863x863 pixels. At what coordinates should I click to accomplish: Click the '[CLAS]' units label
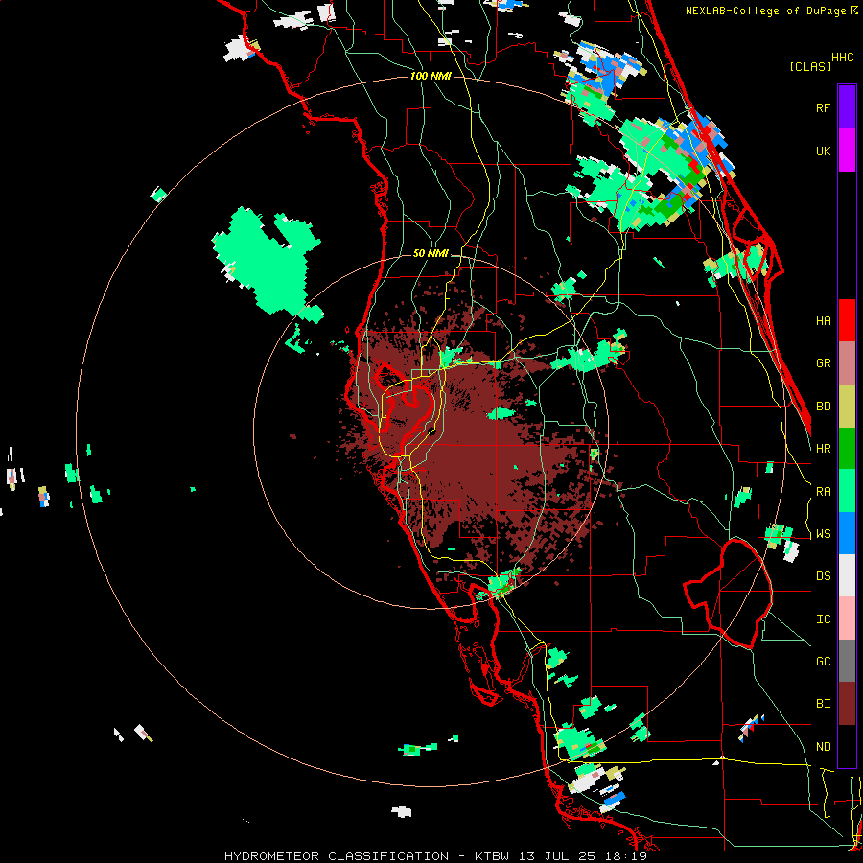tap(810, 67)
